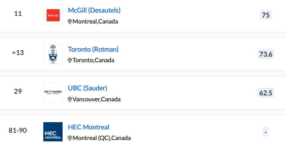Click the 81-90 rank label
Image resolution: width=286 pixels, height=146 pixels.
click(18, 130)
